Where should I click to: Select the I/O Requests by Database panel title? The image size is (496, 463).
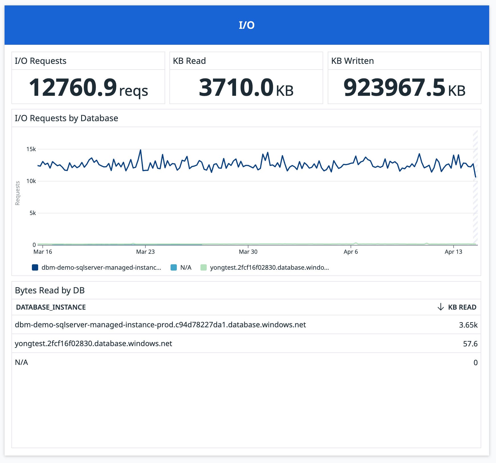coord(66,118)
